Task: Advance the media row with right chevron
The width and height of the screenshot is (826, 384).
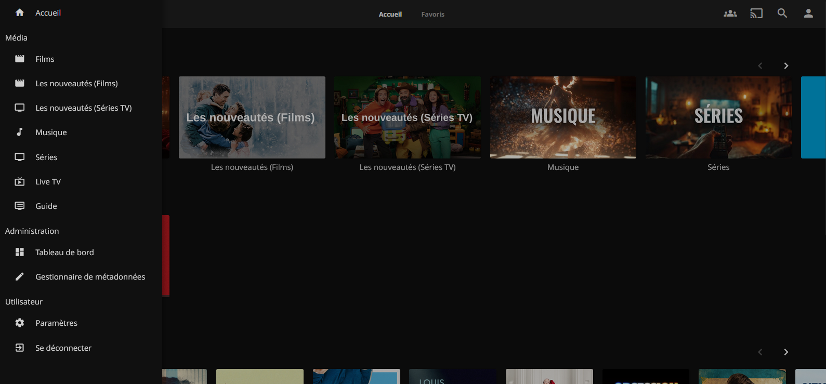Action: click(786, 65)
